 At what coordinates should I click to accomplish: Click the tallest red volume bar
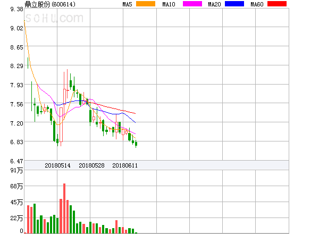pyautogui.click(x=64, y=208)
